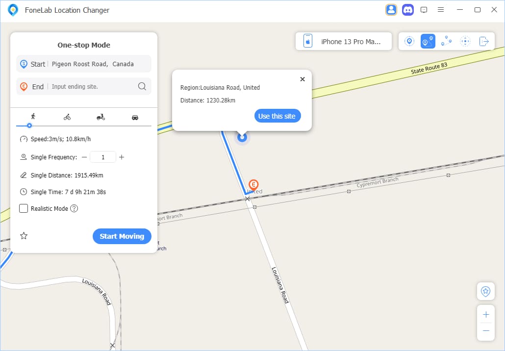
Task: Open the feedback message icon
Action: pyautogui.click(x=424, y=10)
